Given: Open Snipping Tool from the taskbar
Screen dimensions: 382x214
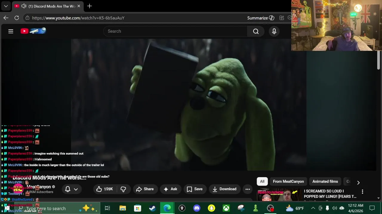Looking at the screenshot, I should coord(241,208).
